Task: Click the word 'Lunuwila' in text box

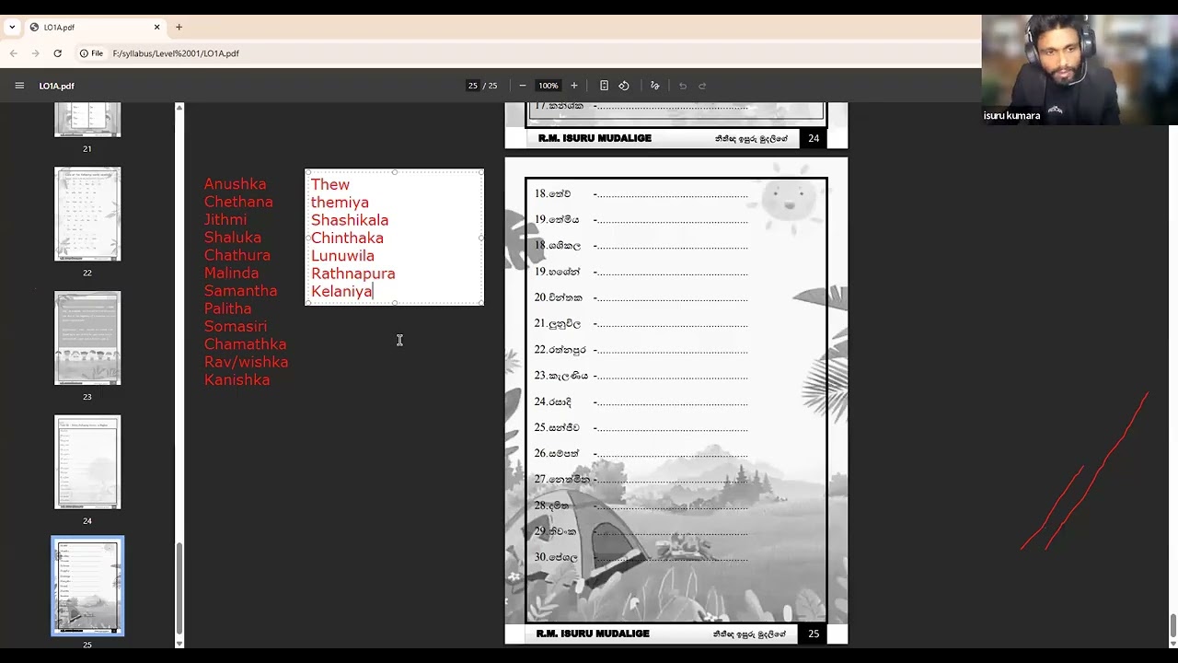Action: coord(342,256)
